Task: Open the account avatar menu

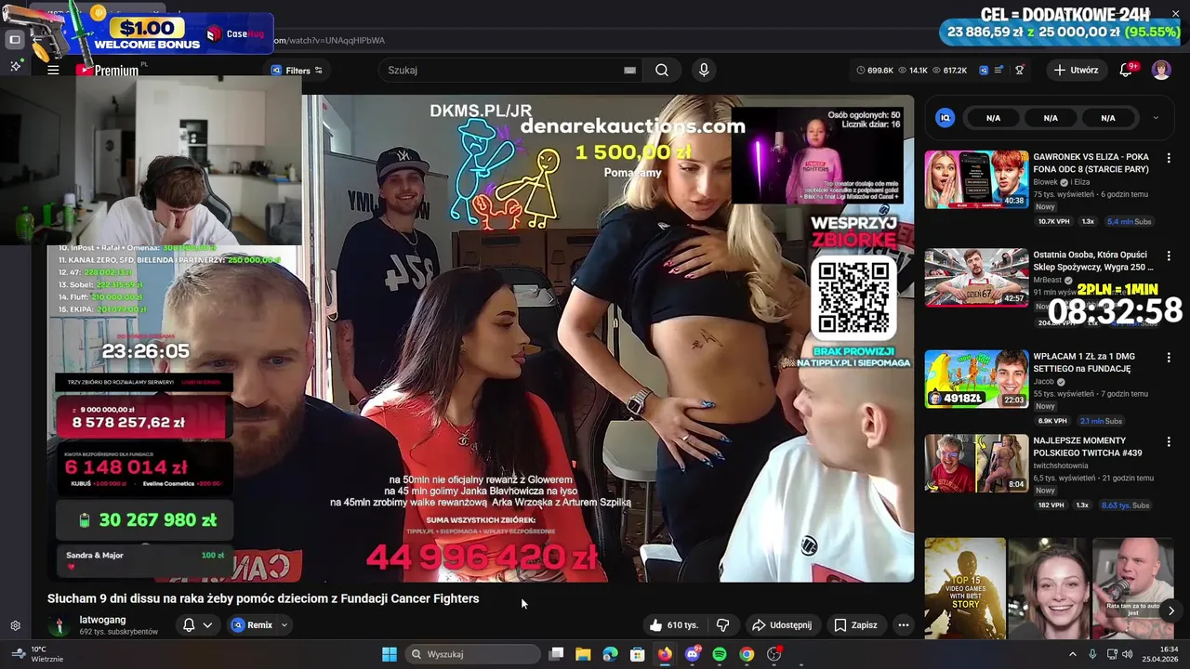Action: [1161, 70]
